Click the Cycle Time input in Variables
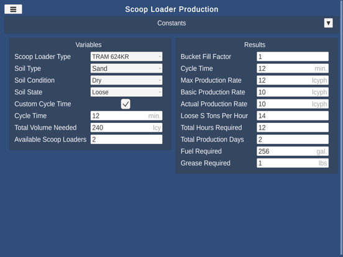This screenshot has width=343, height=257. (126, 115)
